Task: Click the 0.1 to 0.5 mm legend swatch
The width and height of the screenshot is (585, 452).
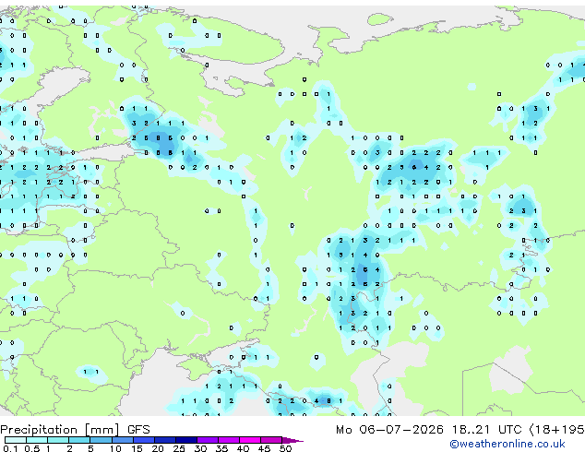Action: click(16, 440)
